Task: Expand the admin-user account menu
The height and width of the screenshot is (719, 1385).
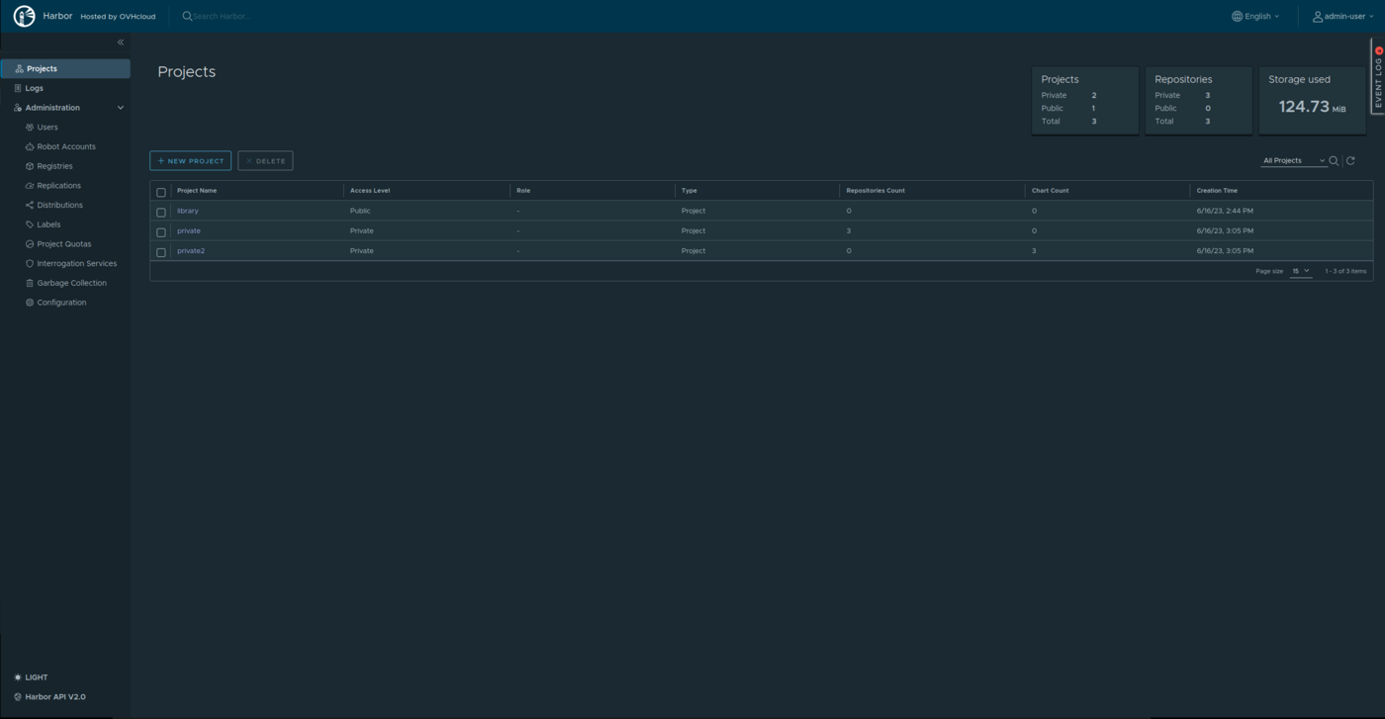Action: (1342, 17)
